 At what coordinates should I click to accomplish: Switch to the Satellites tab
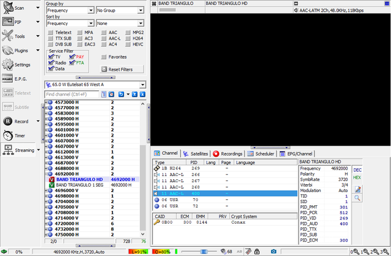[195, 154]
